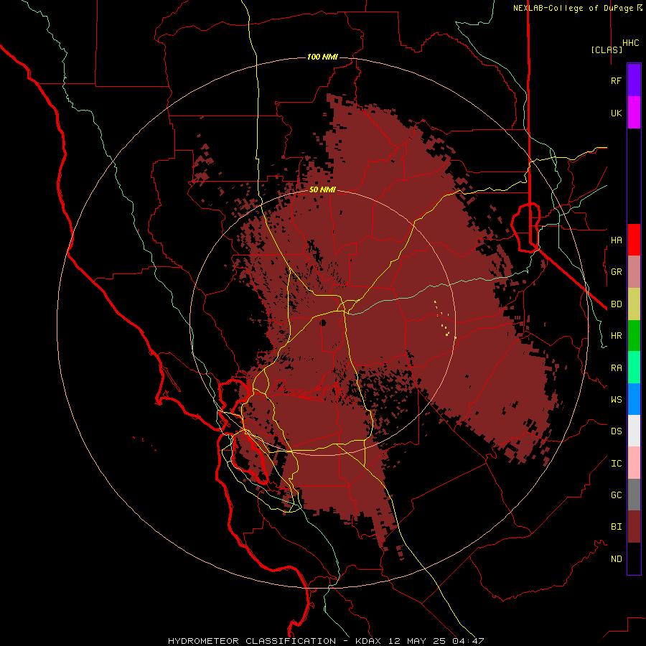Click the ND black legend swatch

point(634,558)
